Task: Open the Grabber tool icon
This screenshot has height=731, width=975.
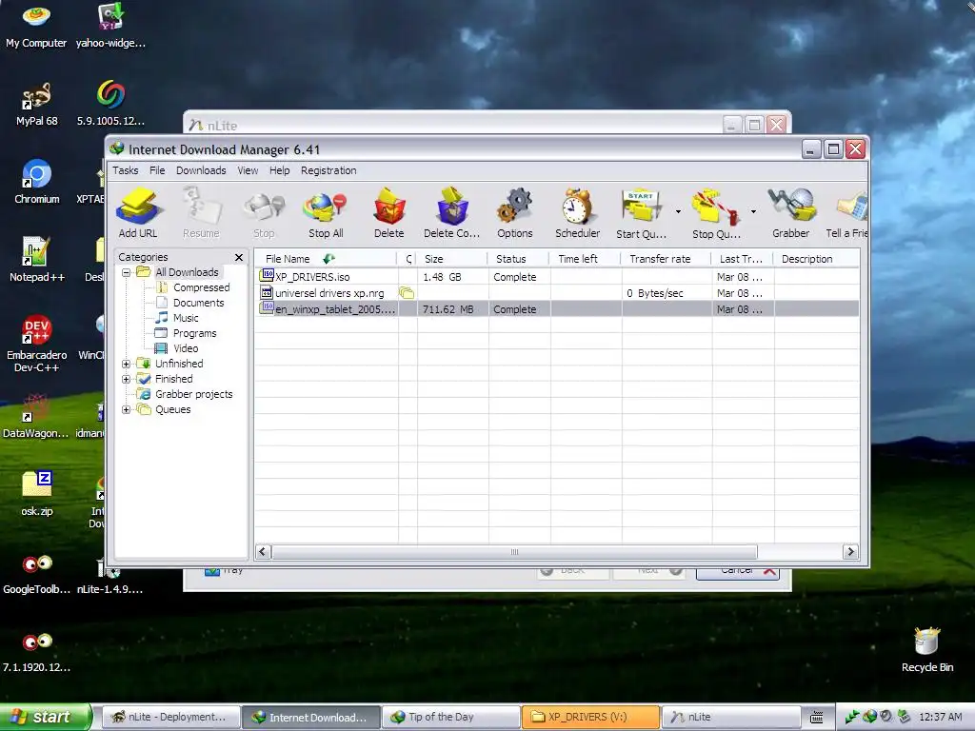Action: [791, 213]
